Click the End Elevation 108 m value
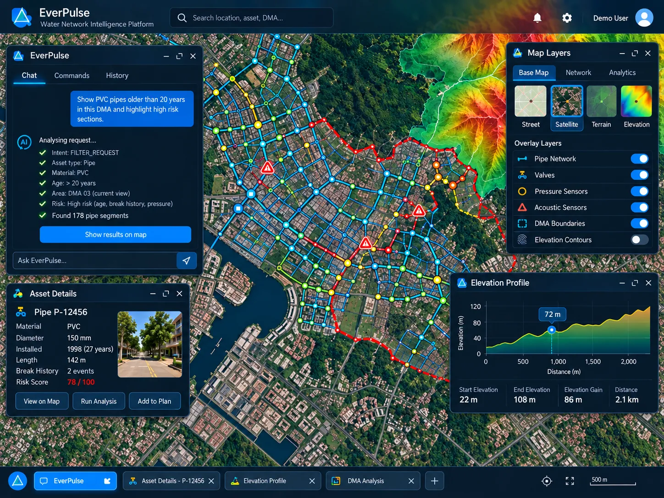 [525, 400]
